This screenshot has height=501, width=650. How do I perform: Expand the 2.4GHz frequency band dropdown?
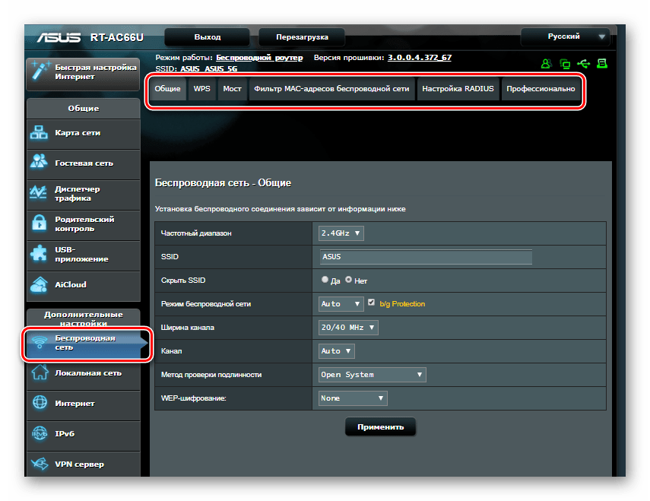(341, 233)
